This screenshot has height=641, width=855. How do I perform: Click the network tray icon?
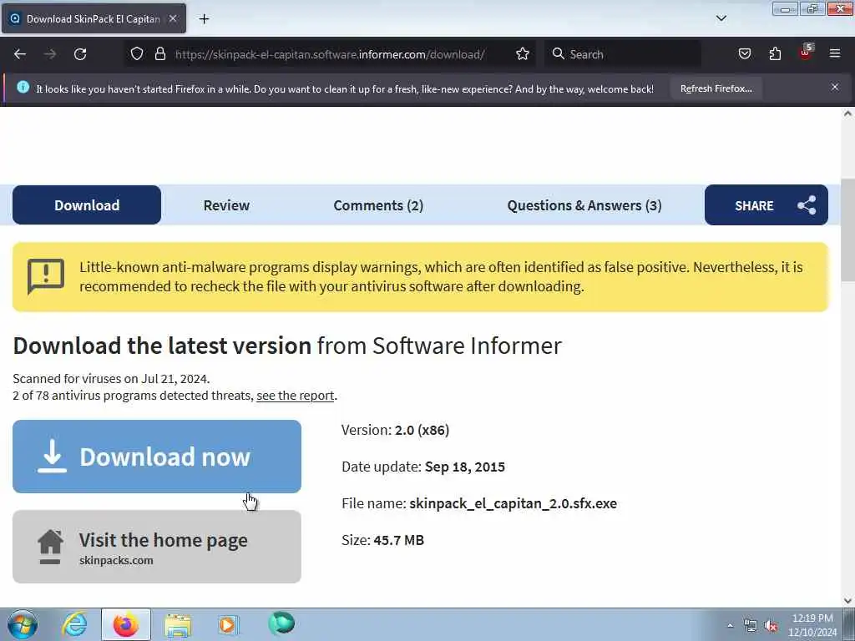(x=751, y=626)
